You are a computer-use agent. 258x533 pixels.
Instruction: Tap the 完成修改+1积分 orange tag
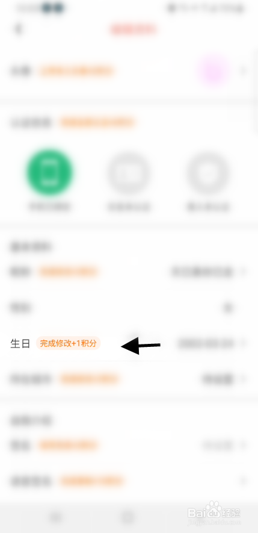click(x=68, y=343)
